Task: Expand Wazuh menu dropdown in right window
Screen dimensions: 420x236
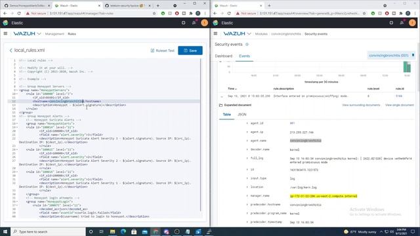Action: point(249,33)
